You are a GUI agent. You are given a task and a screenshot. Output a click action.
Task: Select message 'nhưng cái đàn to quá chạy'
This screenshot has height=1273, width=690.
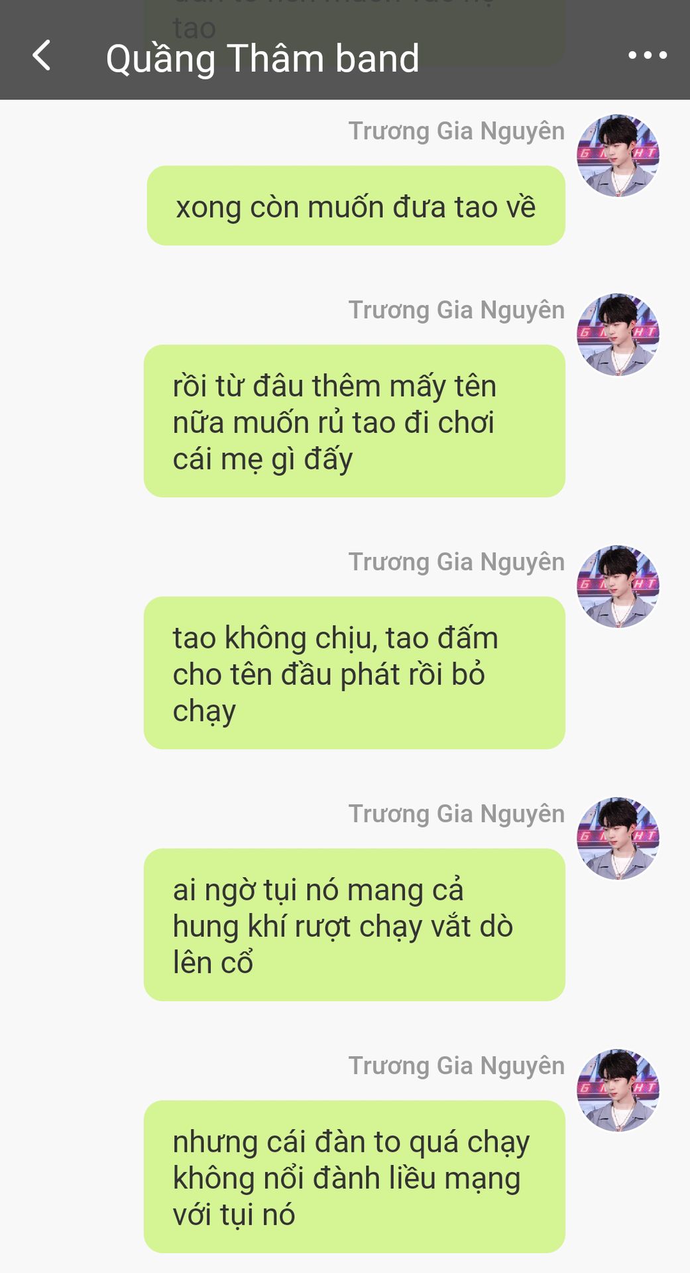[x=355, y=1177]
